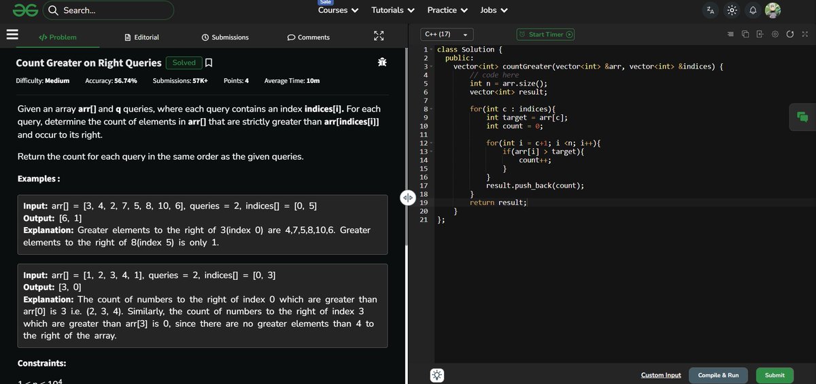Click the Start Timer button

(545, 34)
